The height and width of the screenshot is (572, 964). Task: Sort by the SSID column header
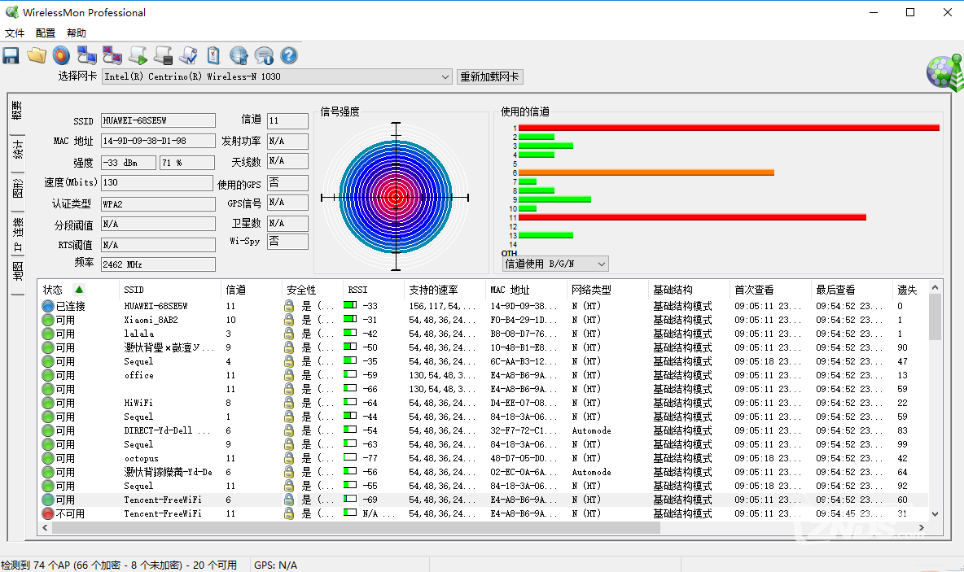click(x=169, y=290)
